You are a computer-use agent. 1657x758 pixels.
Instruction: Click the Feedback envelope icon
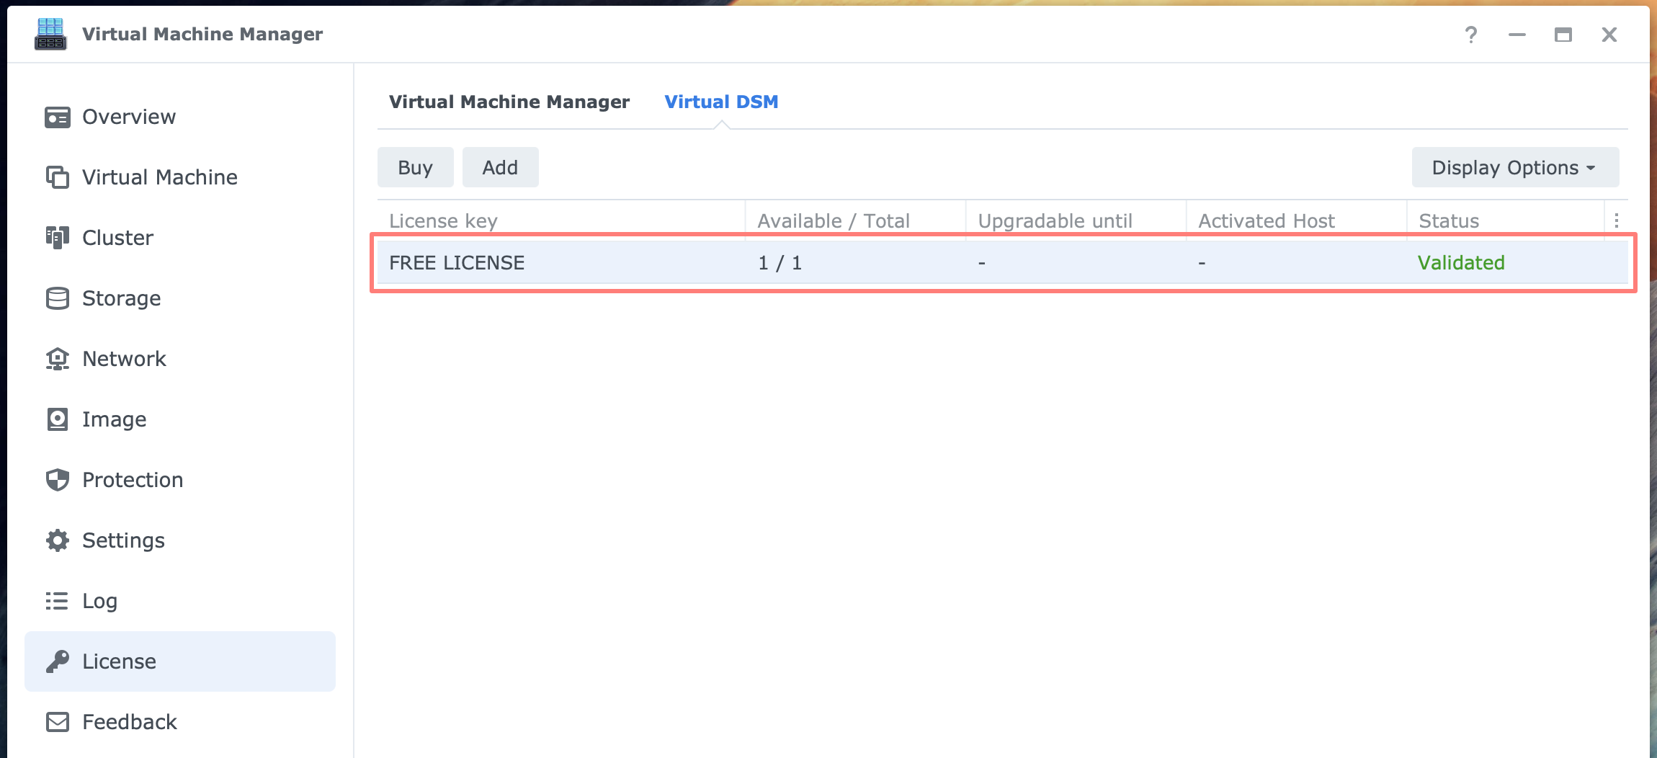(x=58, y=722)
